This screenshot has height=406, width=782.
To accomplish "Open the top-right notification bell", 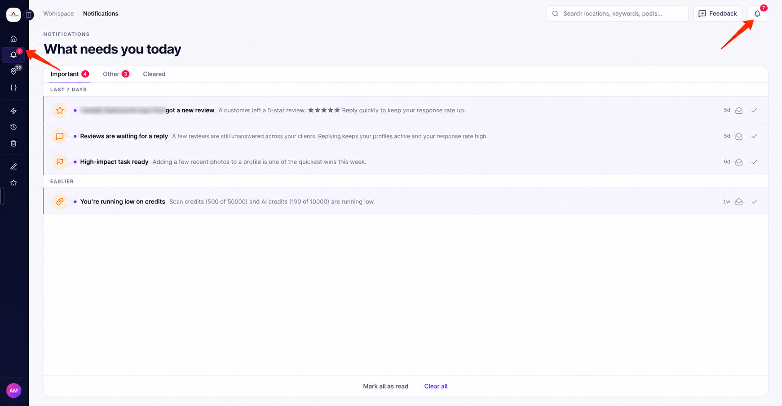I will [x=757, y=13].
